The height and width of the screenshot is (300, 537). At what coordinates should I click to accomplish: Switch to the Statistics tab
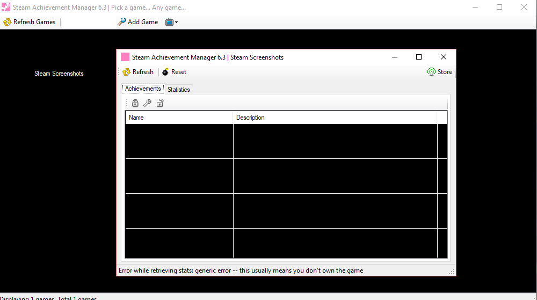point(178,89)
